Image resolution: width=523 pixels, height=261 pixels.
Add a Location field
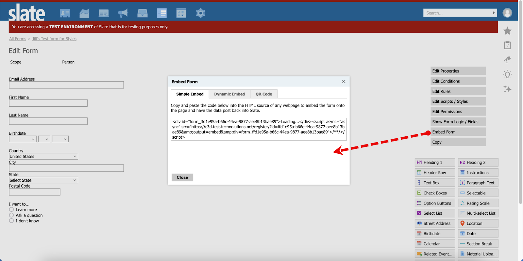(478, 223)
